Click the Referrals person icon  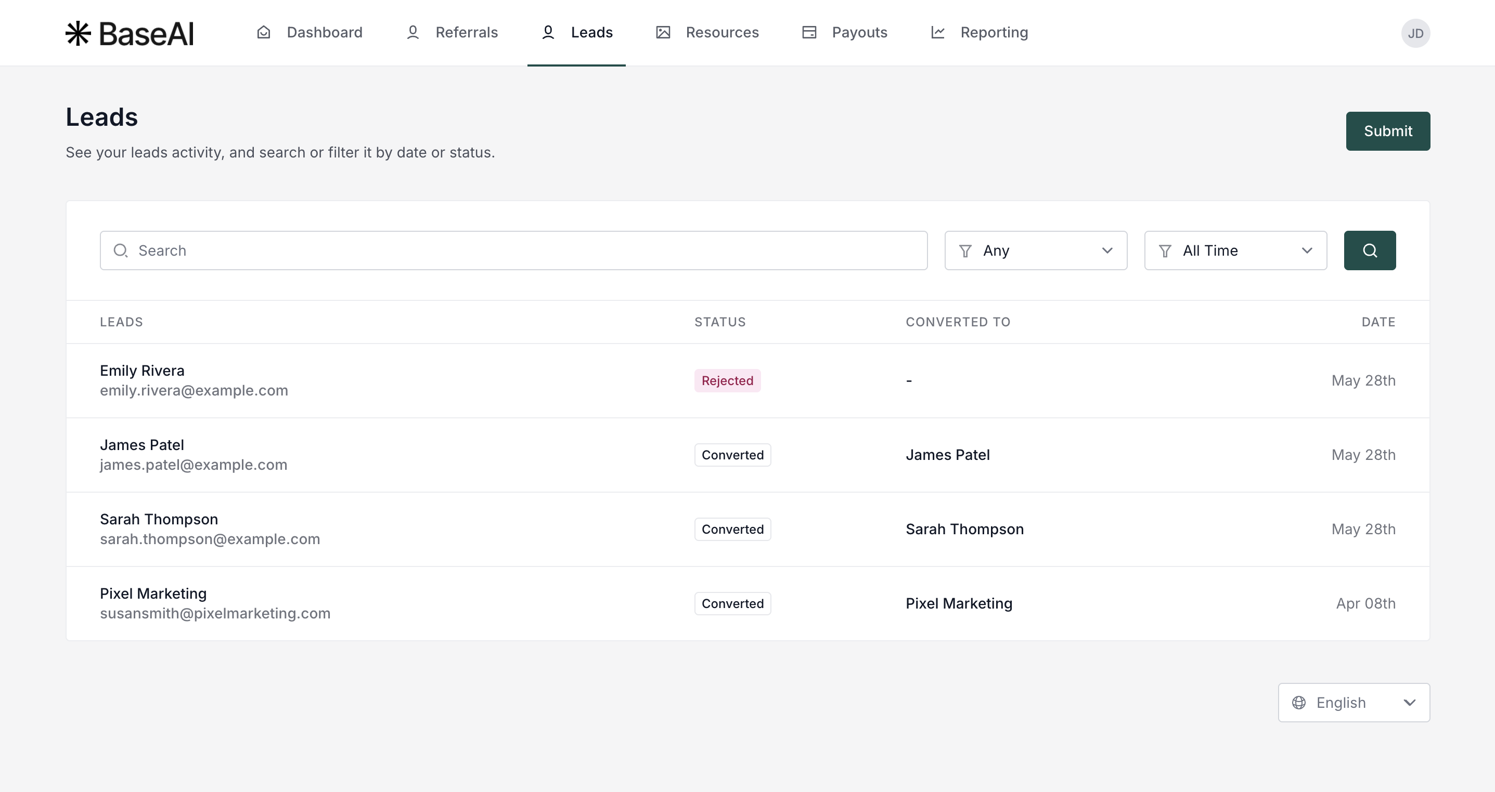(413, 32)
